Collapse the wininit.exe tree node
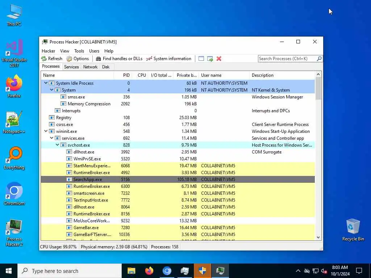The image size is (371, 278). pyautogui.click(x=46, y=131)
